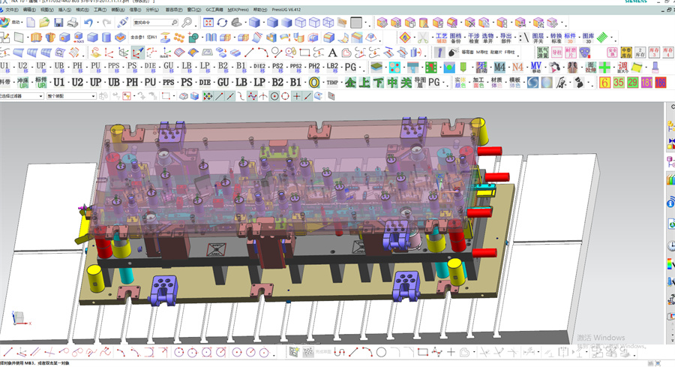This screenshot has height=367, width=675.
Task: Click the magnifier search command icon
Action: [186, 23]
